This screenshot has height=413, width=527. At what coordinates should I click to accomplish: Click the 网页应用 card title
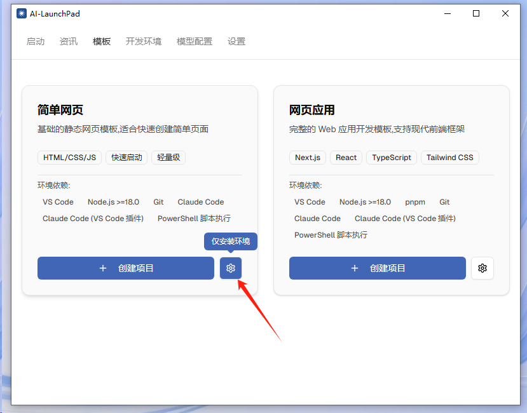pyautogui.click(x=312, y=110)
